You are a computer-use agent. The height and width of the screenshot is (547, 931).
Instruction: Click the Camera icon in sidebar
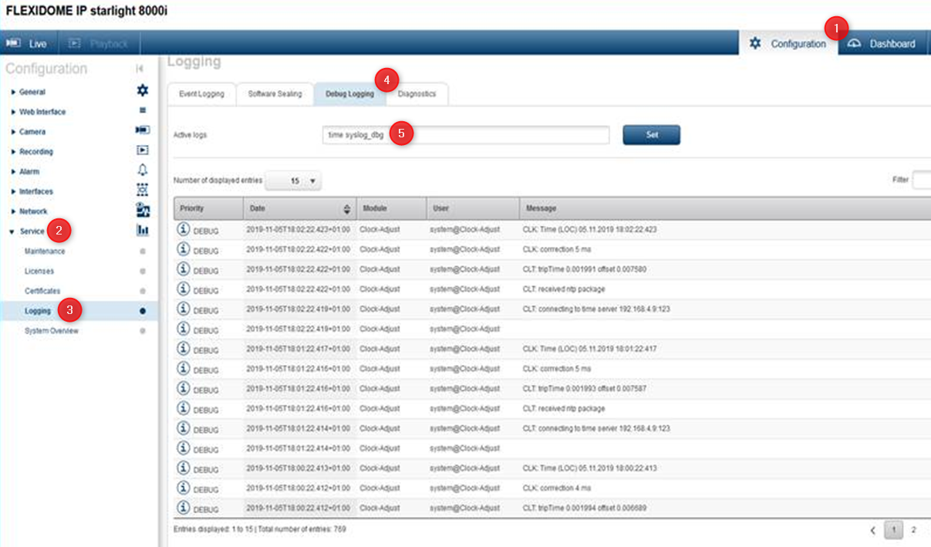coord(142,131)
